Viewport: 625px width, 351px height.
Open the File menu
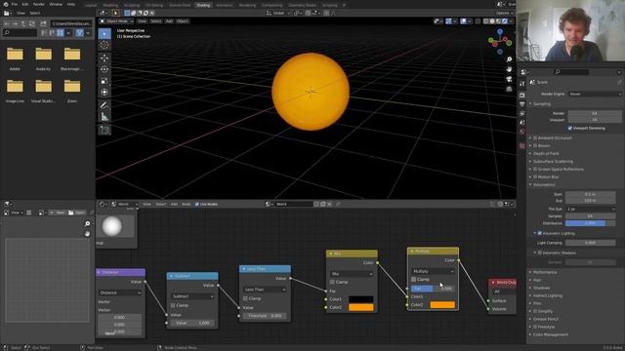15,4
